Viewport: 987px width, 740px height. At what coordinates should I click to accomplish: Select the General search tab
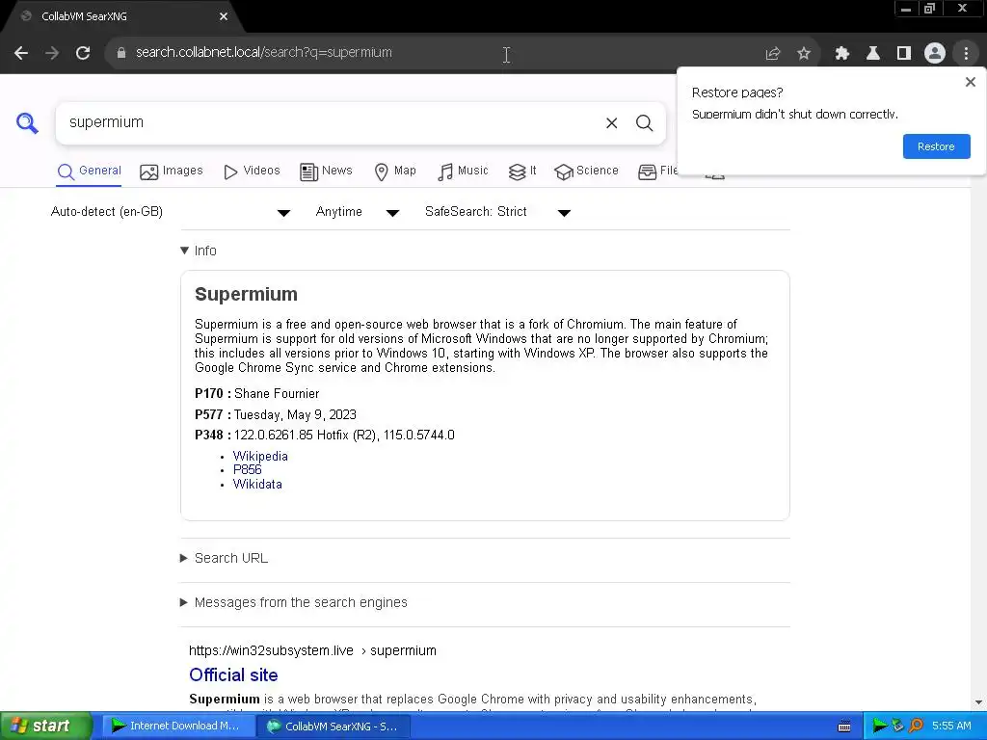[89, 171]
